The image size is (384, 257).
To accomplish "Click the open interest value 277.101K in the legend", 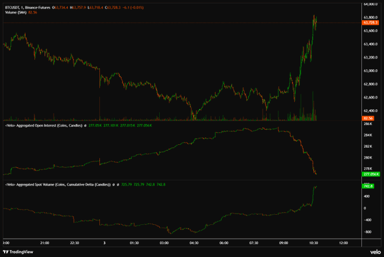I will pos(111,126).
